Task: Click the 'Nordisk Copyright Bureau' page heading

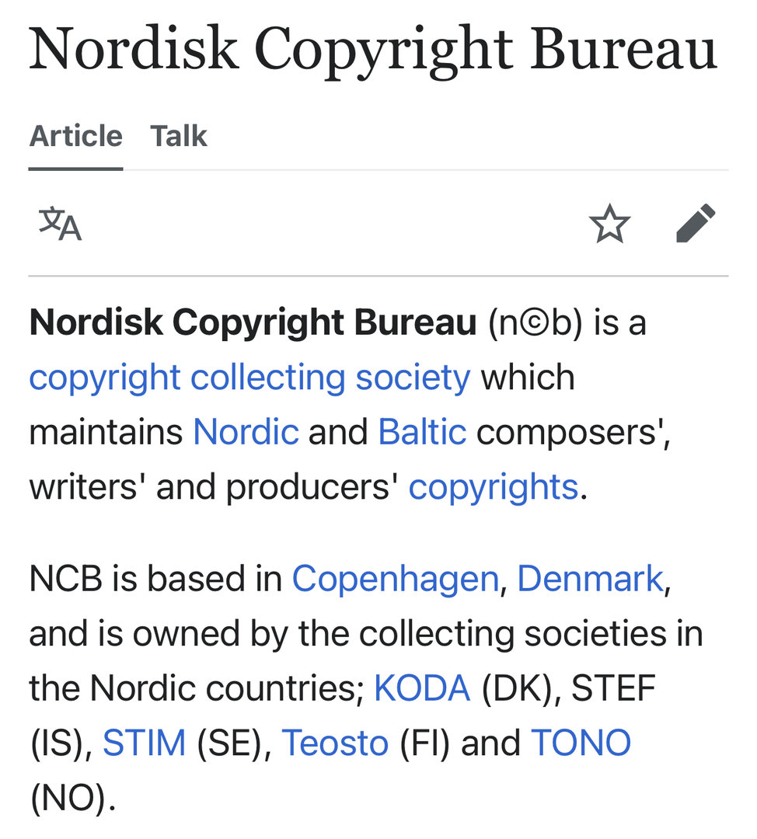Action: click(x=373, y=48)
